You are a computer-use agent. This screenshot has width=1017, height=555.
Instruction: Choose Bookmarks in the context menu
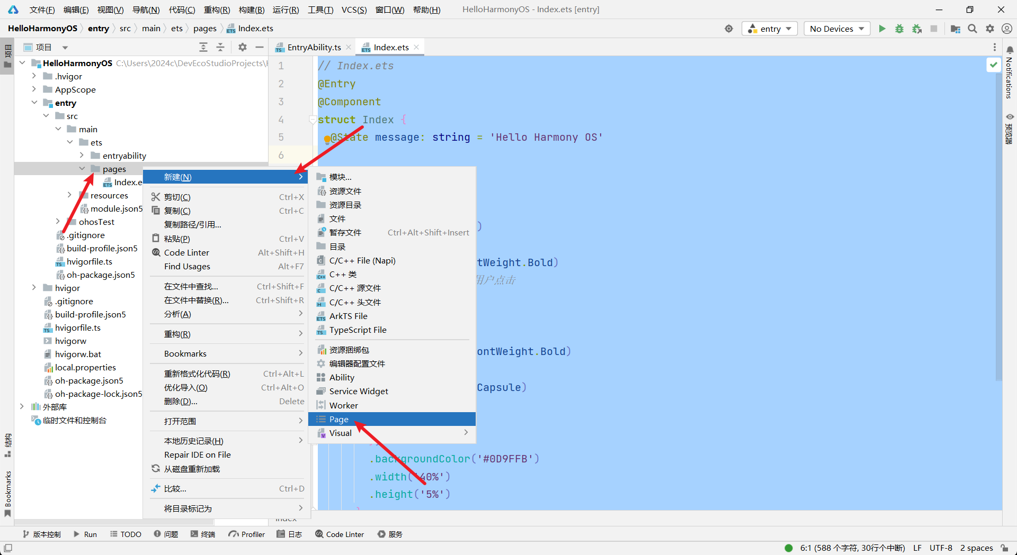coord(227,353)
